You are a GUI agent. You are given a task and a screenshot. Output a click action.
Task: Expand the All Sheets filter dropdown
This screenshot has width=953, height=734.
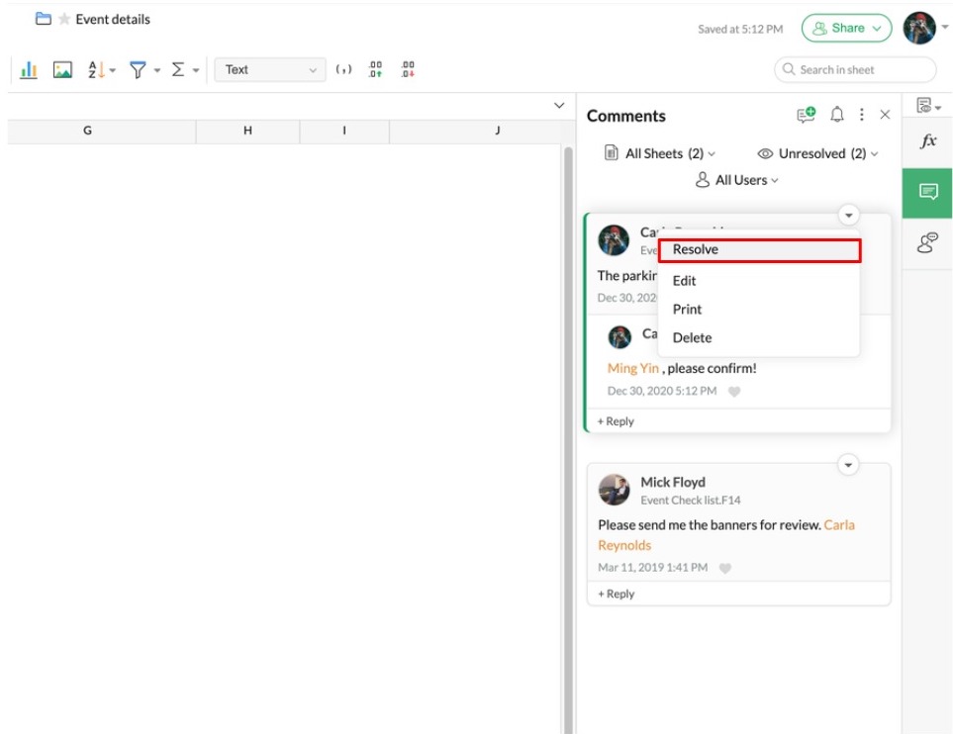(x=660, y=154)
